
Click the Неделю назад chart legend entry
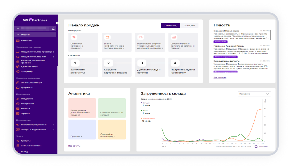coord(148,118)
